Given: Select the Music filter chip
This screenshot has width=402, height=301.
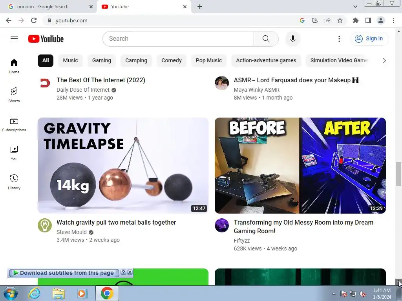Looking at the screenshot, I should [x=71, y=61].
